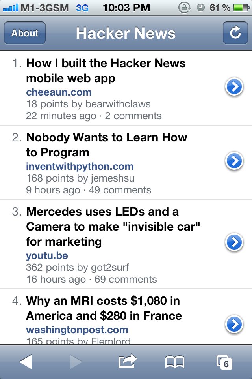252x379 pixels.
Task: Open 'Nobody Wants to Learn How to Program'
Action: pos(106,145)
